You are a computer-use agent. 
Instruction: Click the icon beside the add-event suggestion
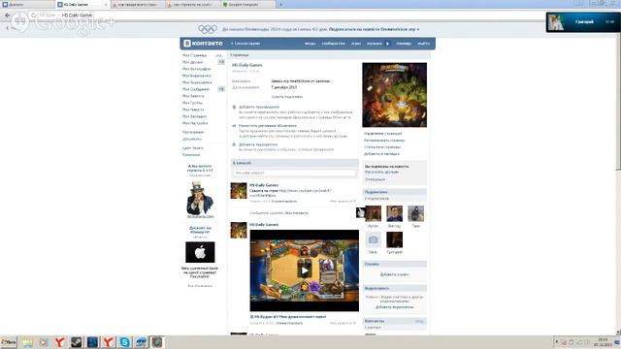pos(234,144)
